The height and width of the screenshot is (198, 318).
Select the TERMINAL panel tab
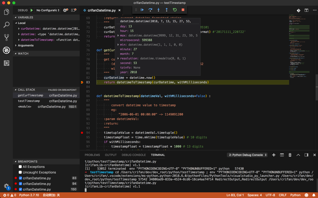pyautogui.click(x=158, y=155)
